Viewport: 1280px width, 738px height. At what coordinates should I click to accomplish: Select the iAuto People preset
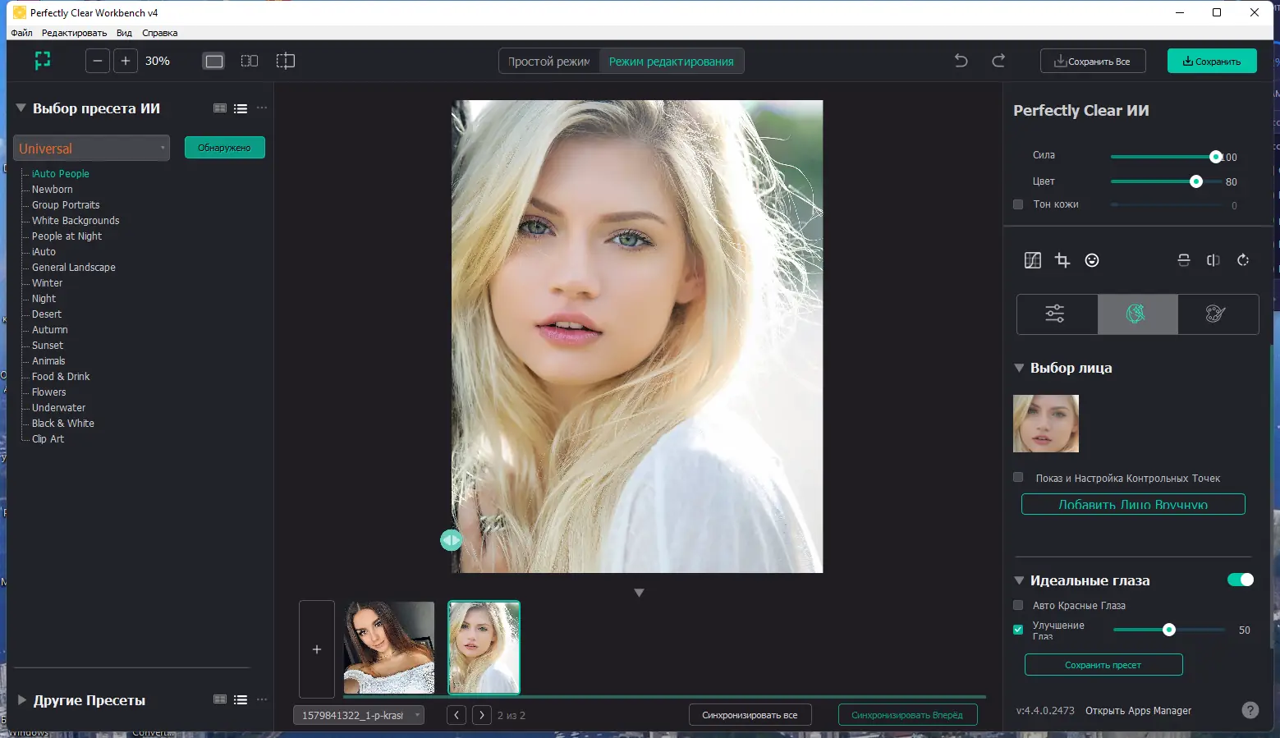click(61, 174)
